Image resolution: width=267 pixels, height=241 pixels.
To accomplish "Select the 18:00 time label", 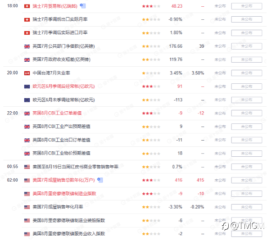I will [13, 6].
